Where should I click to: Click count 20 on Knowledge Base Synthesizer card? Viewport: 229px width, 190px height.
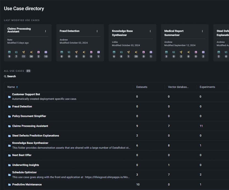(136, 56)
